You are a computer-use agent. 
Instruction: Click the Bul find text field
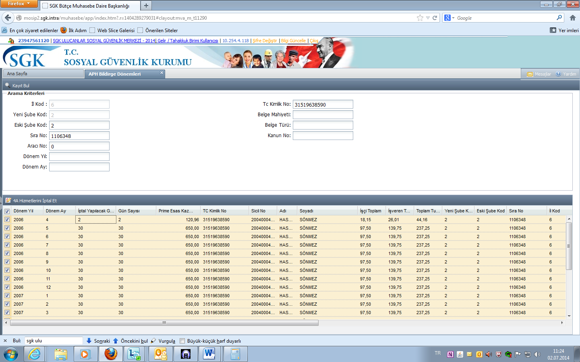coord(54,341)
